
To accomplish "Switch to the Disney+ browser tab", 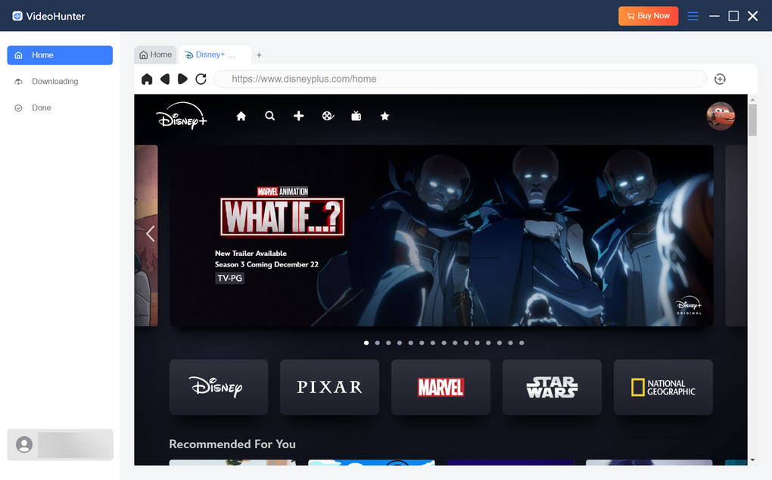I will click(x=215, y=55).
